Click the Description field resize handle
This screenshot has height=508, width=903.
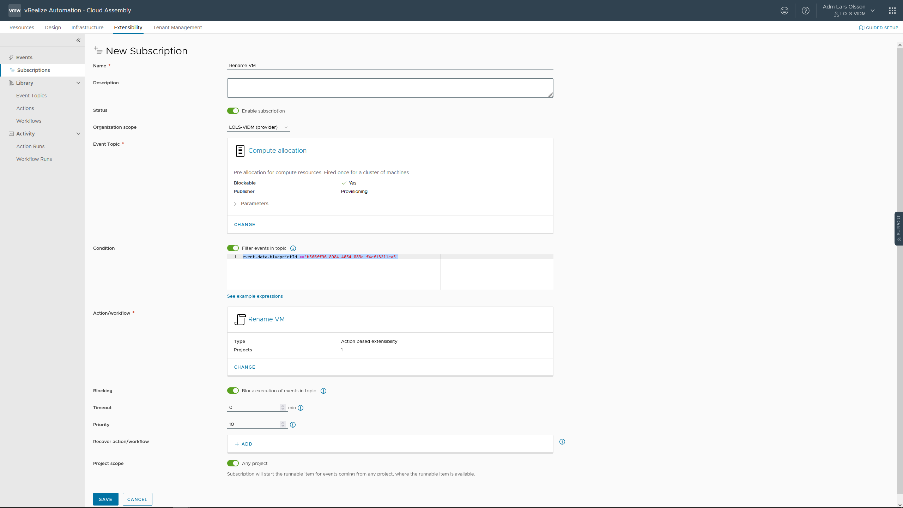tap(550, 95)
